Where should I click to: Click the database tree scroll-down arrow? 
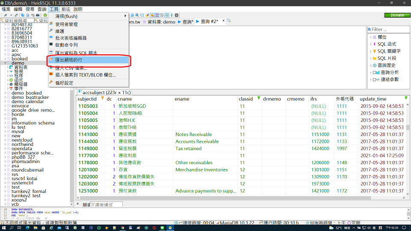click(71, 204)
